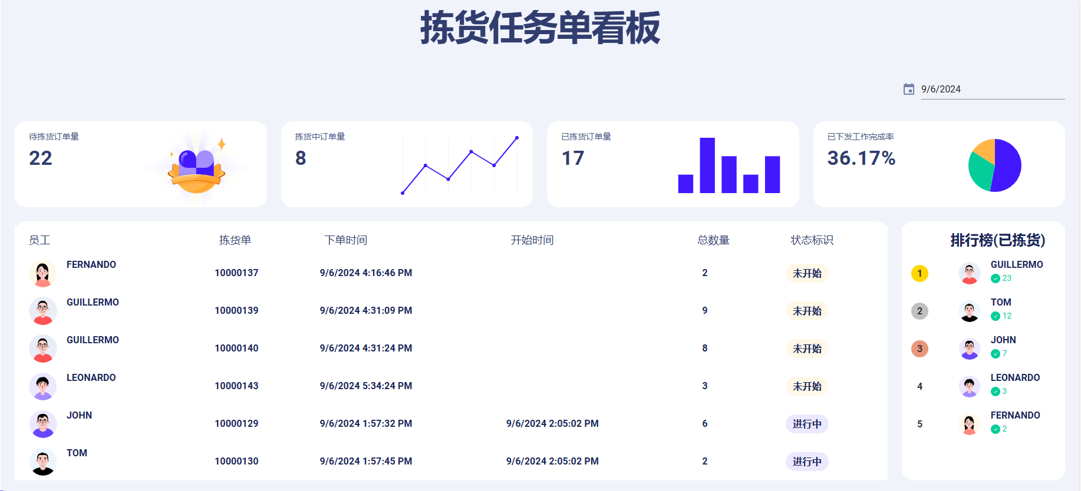Click the line chart in picking orders card
Viewport: 1081px width, 491px height.
click(x=460, y=165)
